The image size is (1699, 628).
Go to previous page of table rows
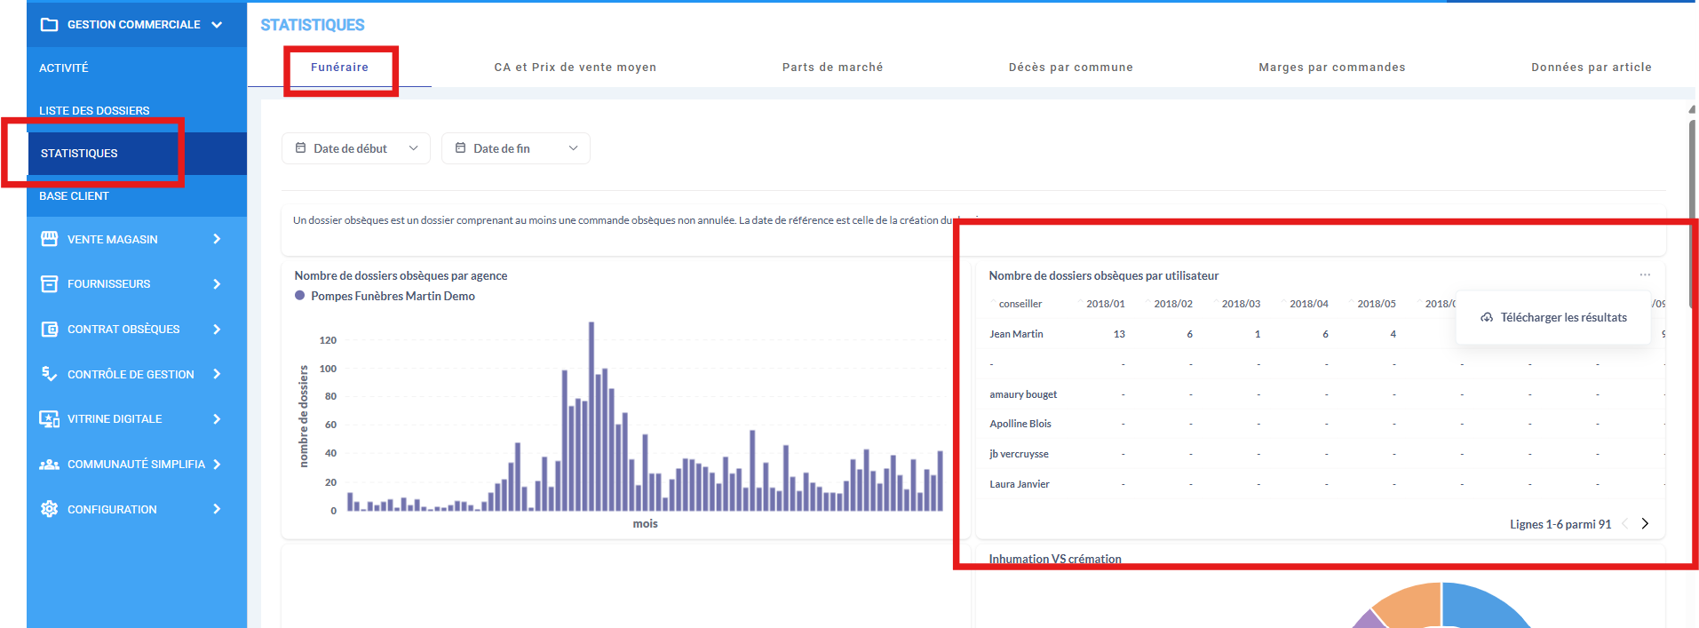1625,524
